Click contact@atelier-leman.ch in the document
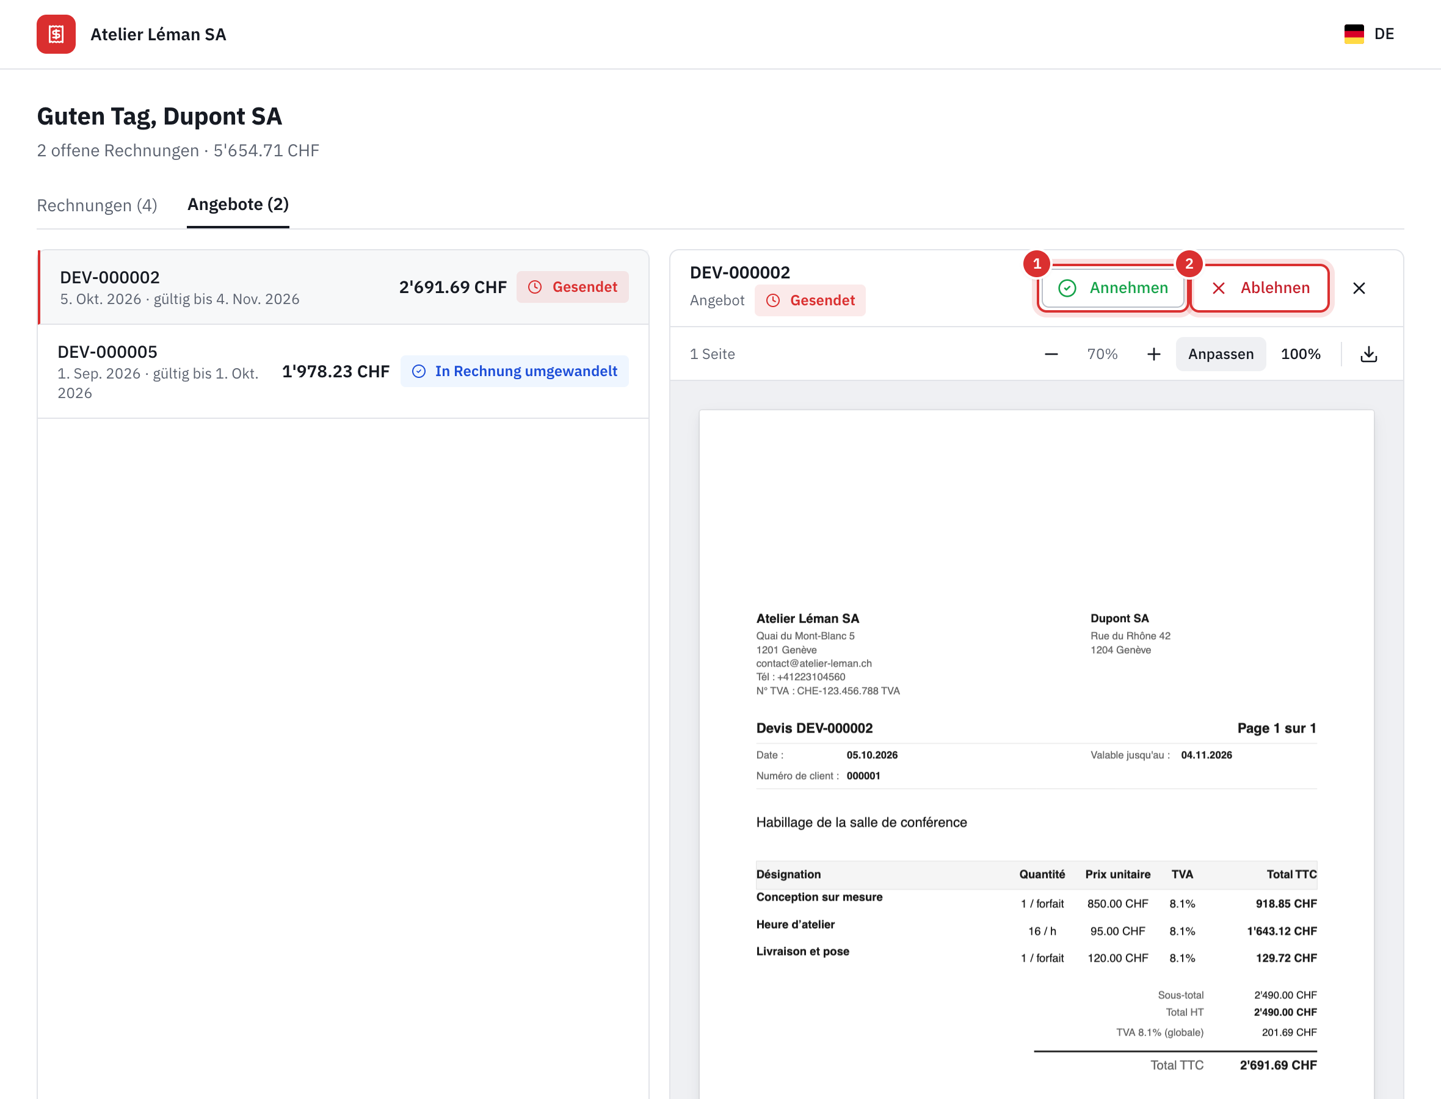This screenshot has height=1099, width=1441. (x=814, y=663)
